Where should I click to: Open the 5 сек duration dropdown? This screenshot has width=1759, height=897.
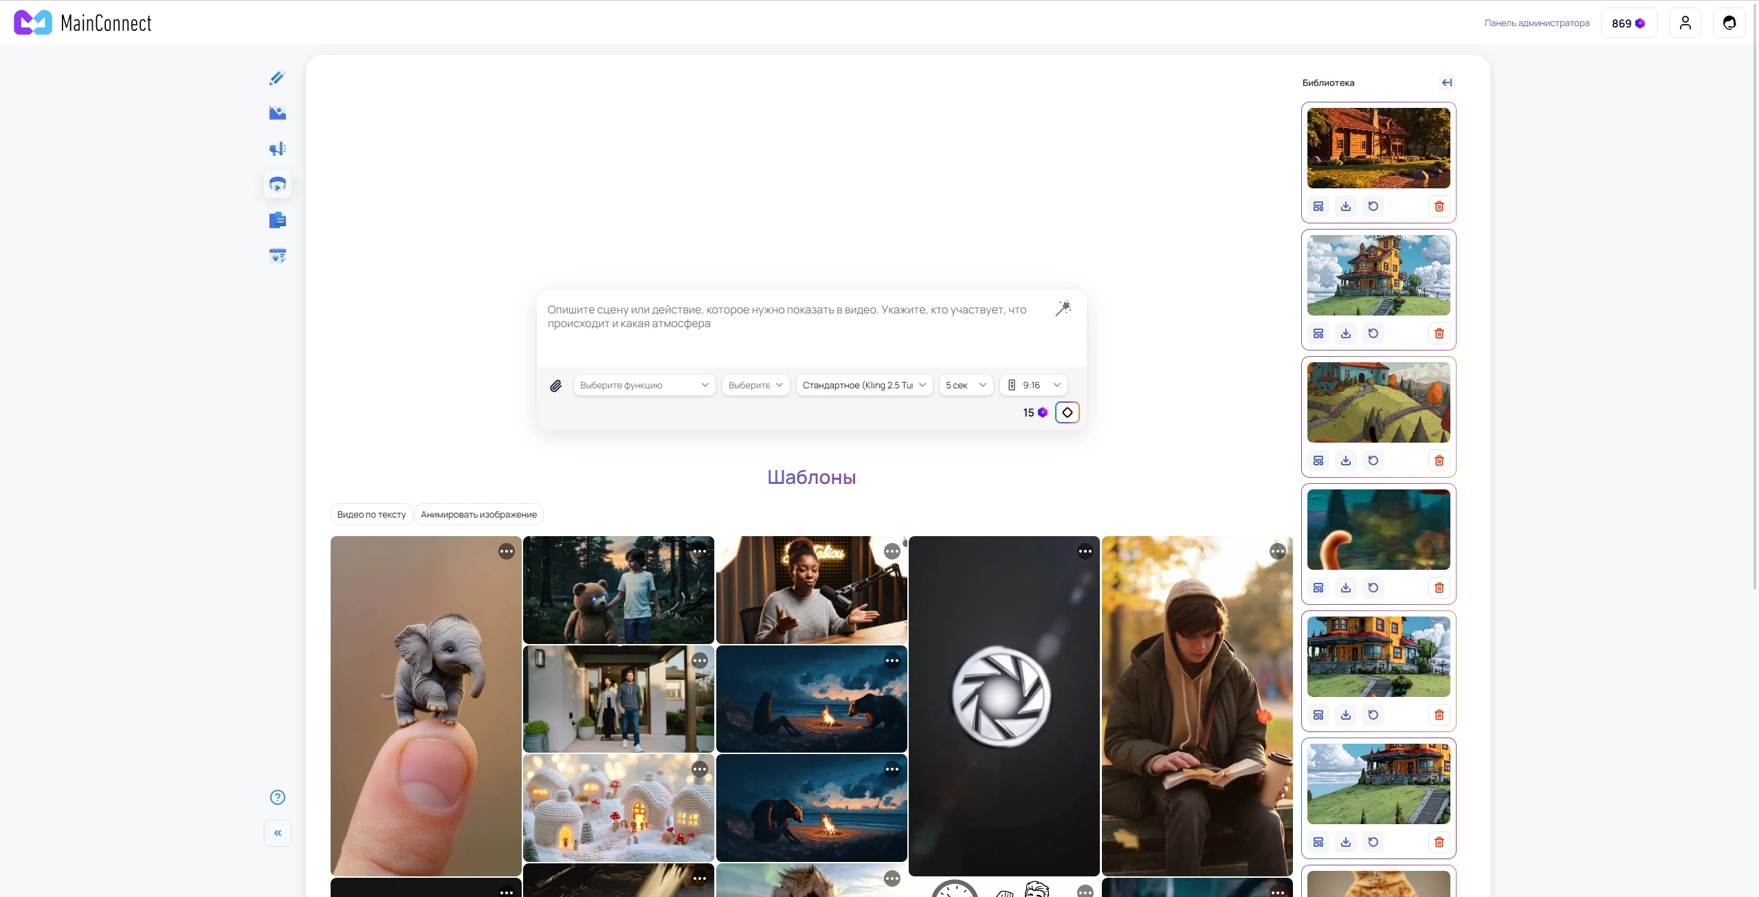click(x=965, y=386)
